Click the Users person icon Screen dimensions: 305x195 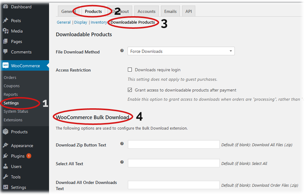point(5,167)
